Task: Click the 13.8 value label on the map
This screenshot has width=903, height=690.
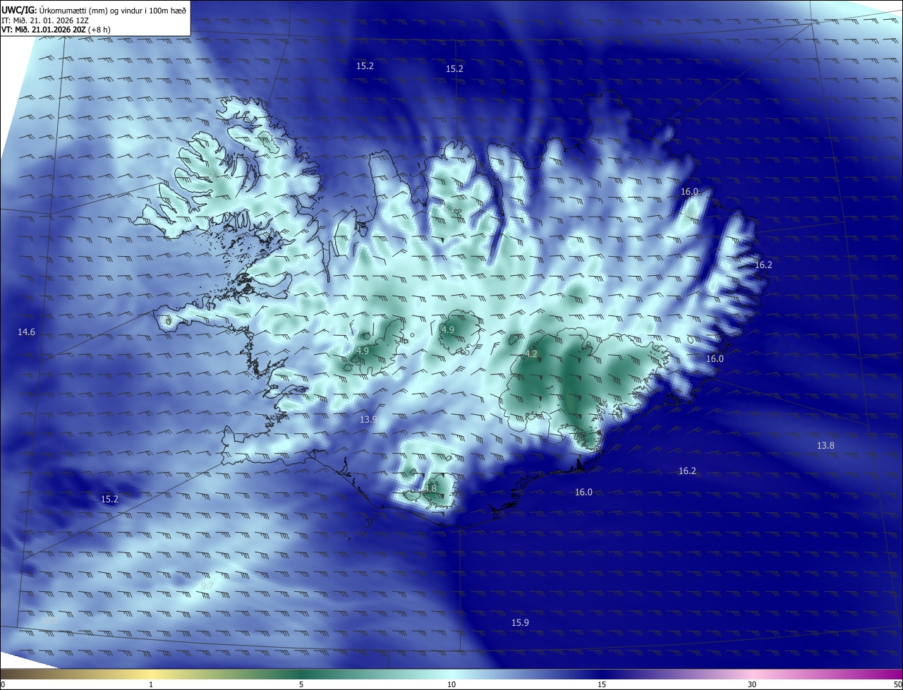Action: click(x=825, y=445)
